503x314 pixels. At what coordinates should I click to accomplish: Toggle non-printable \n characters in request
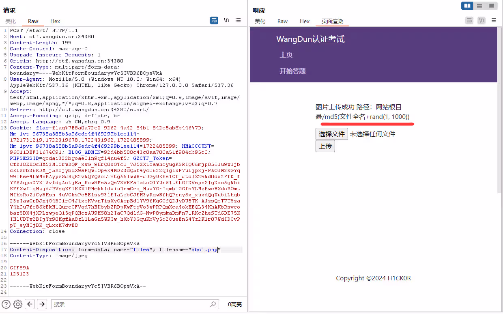click(226, 20)
